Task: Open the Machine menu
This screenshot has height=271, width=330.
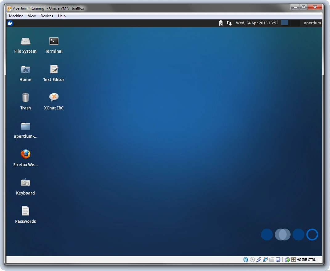Action: pyautogui.click(x=16, y=16)
